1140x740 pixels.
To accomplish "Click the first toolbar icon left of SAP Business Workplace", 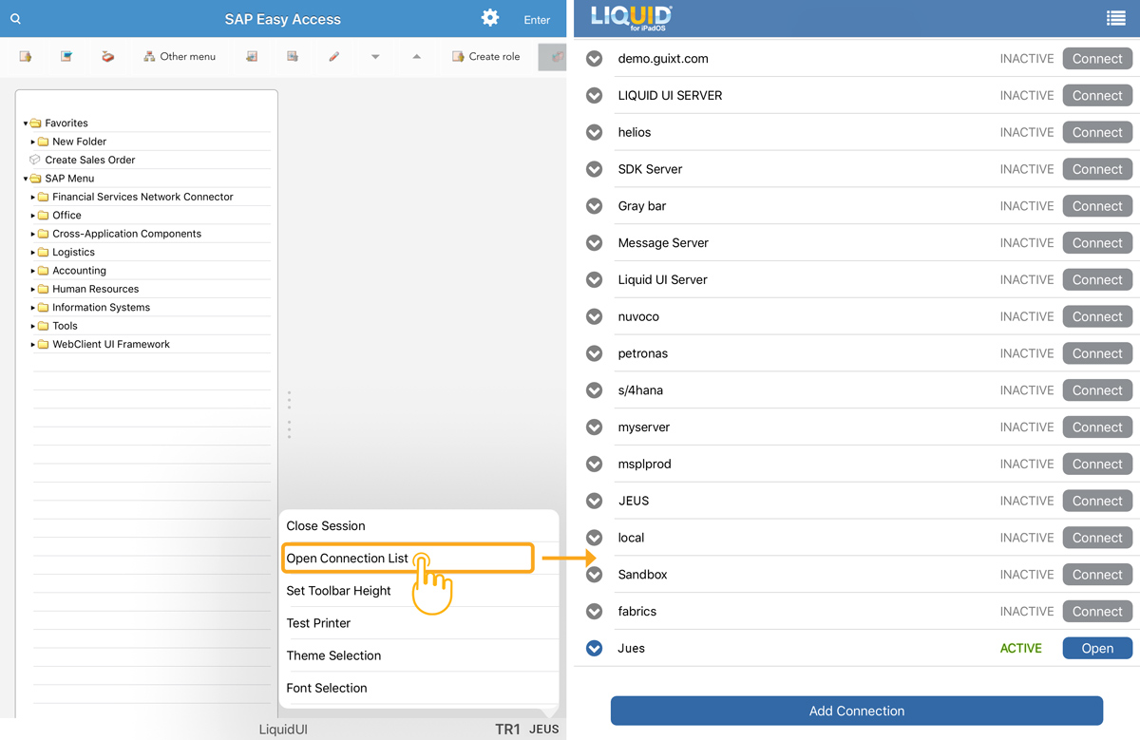I will [26, 57].
